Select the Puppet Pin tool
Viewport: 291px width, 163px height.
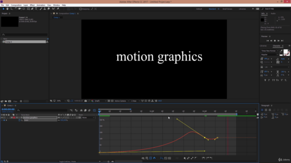(x=58, y=9)
